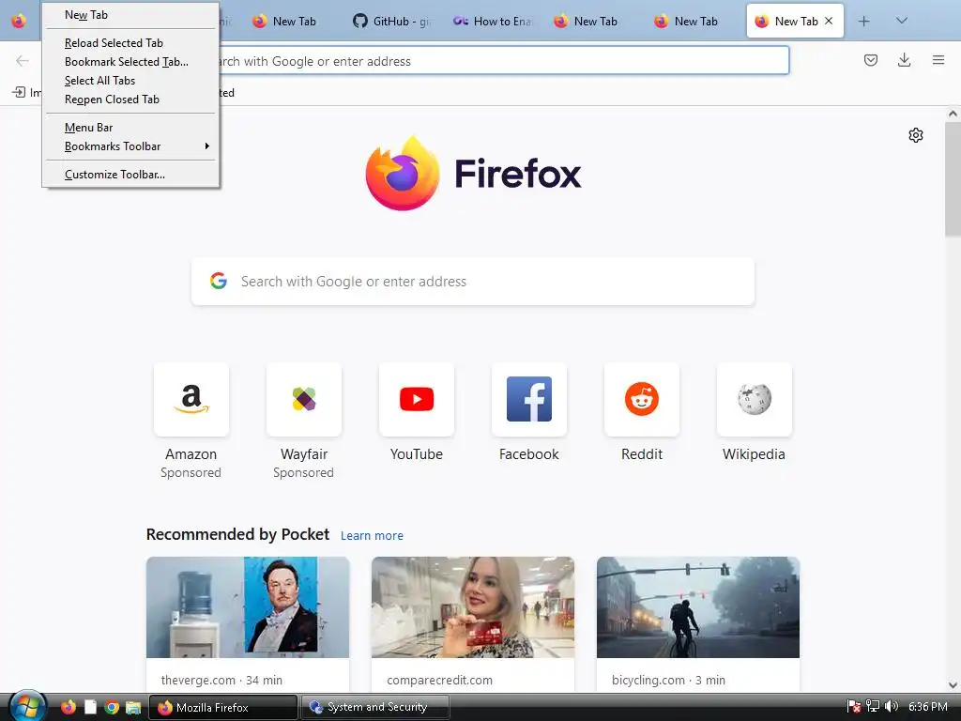The width and height of the screenshot is (961, 721).
Task: Click scrollbar up arrow
Action: pyautogui.click(x=953, y=114)
